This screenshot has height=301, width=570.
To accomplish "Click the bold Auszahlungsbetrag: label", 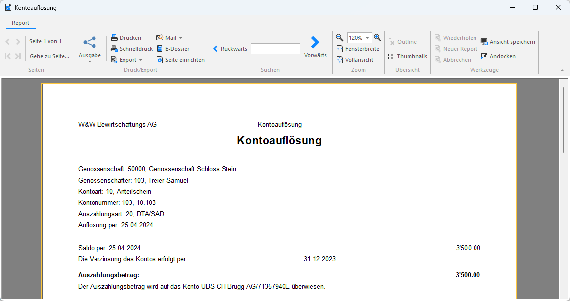I will [109, 275].
